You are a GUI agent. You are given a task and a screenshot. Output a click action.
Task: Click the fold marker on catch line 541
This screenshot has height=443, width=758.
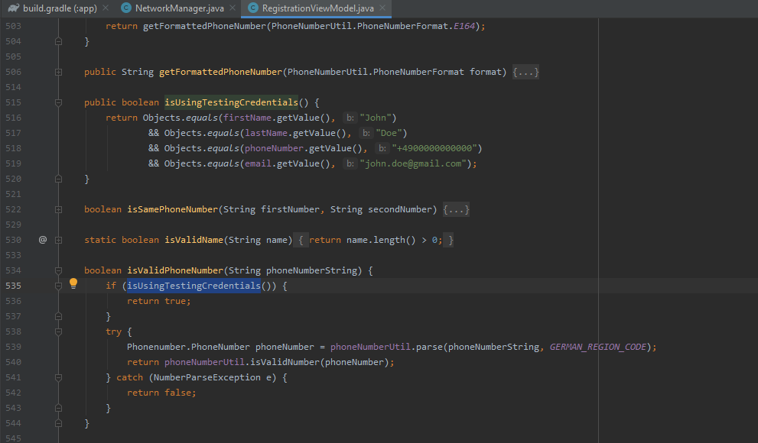coord(58,377)
